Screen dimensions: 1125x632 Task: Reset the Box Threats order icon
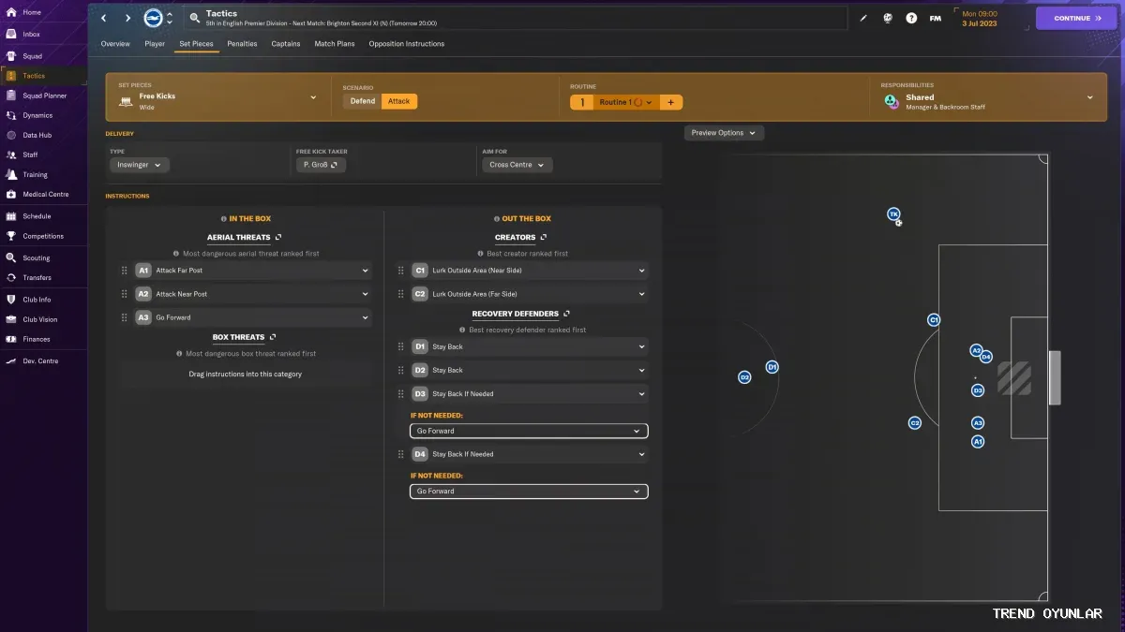point(273,337)
